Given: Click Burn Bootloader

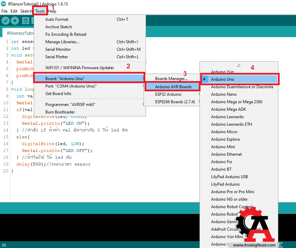Looking at the screenshot, I should pyautogui.click(x=89, y=112).
